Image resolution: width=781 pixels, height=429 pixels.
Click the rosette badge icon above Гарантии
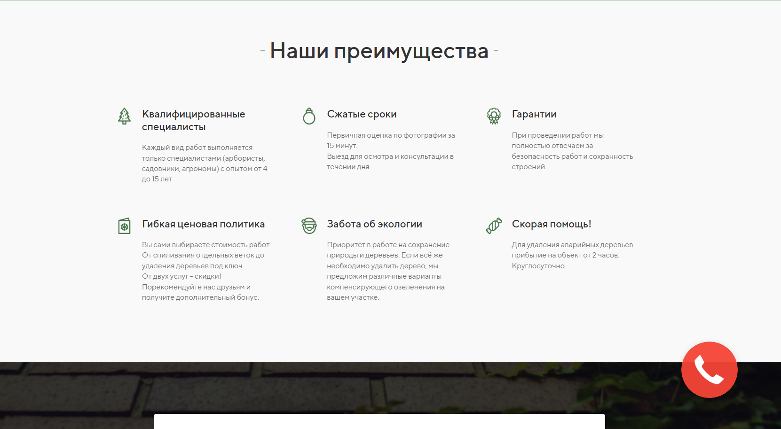click(x=494, y=116)
